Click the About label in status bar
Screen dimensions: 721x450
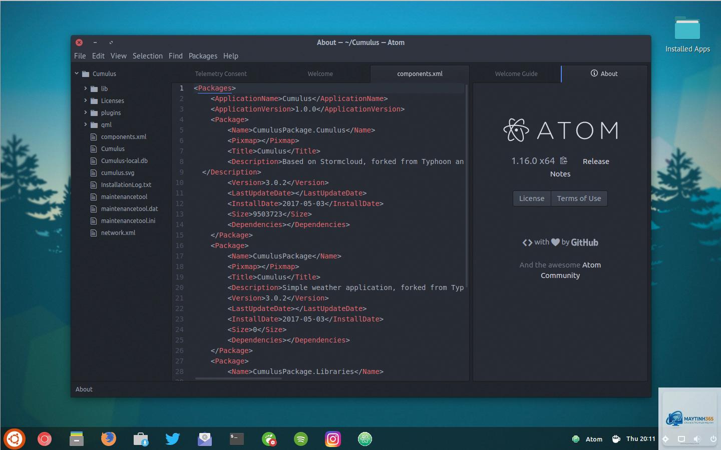point(84,389)
